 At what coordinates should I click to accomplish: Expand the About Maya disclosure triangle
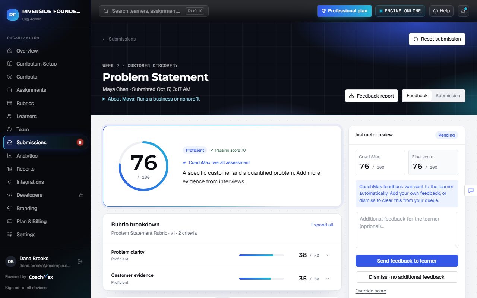pyautogui.click(x=104, y=99)
